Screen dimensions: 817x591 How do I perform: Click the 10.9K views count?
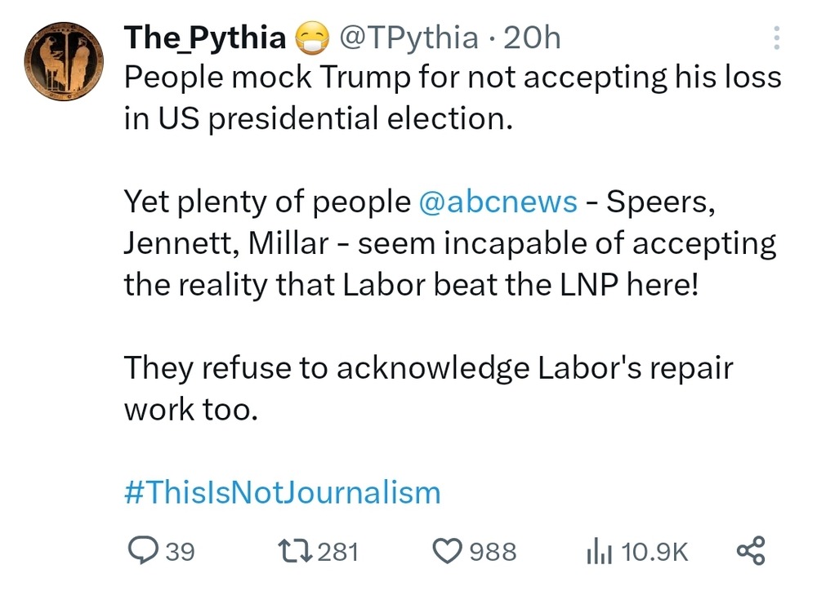(x=654, y=552)
